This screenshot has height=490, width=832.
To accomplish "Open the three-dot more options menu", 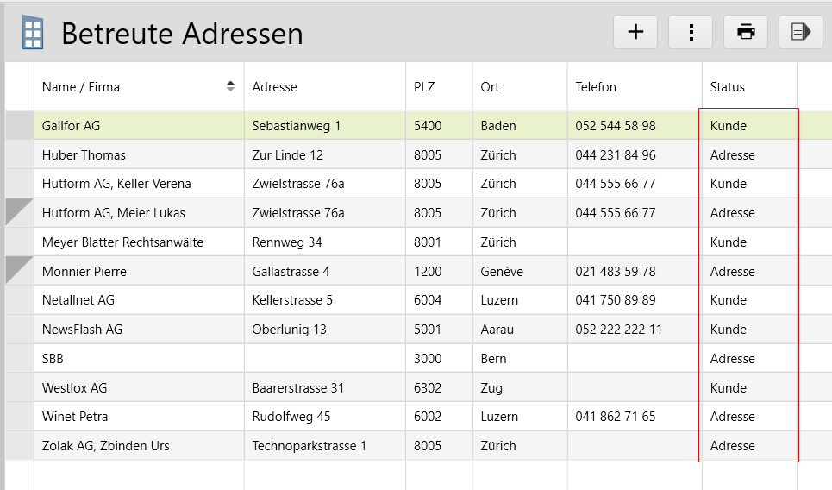I will pos(691,32).
